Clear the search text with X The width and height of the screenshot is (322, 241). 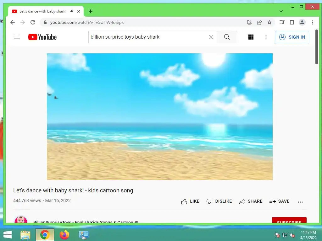pyautogui.click(x=211, y=37)
